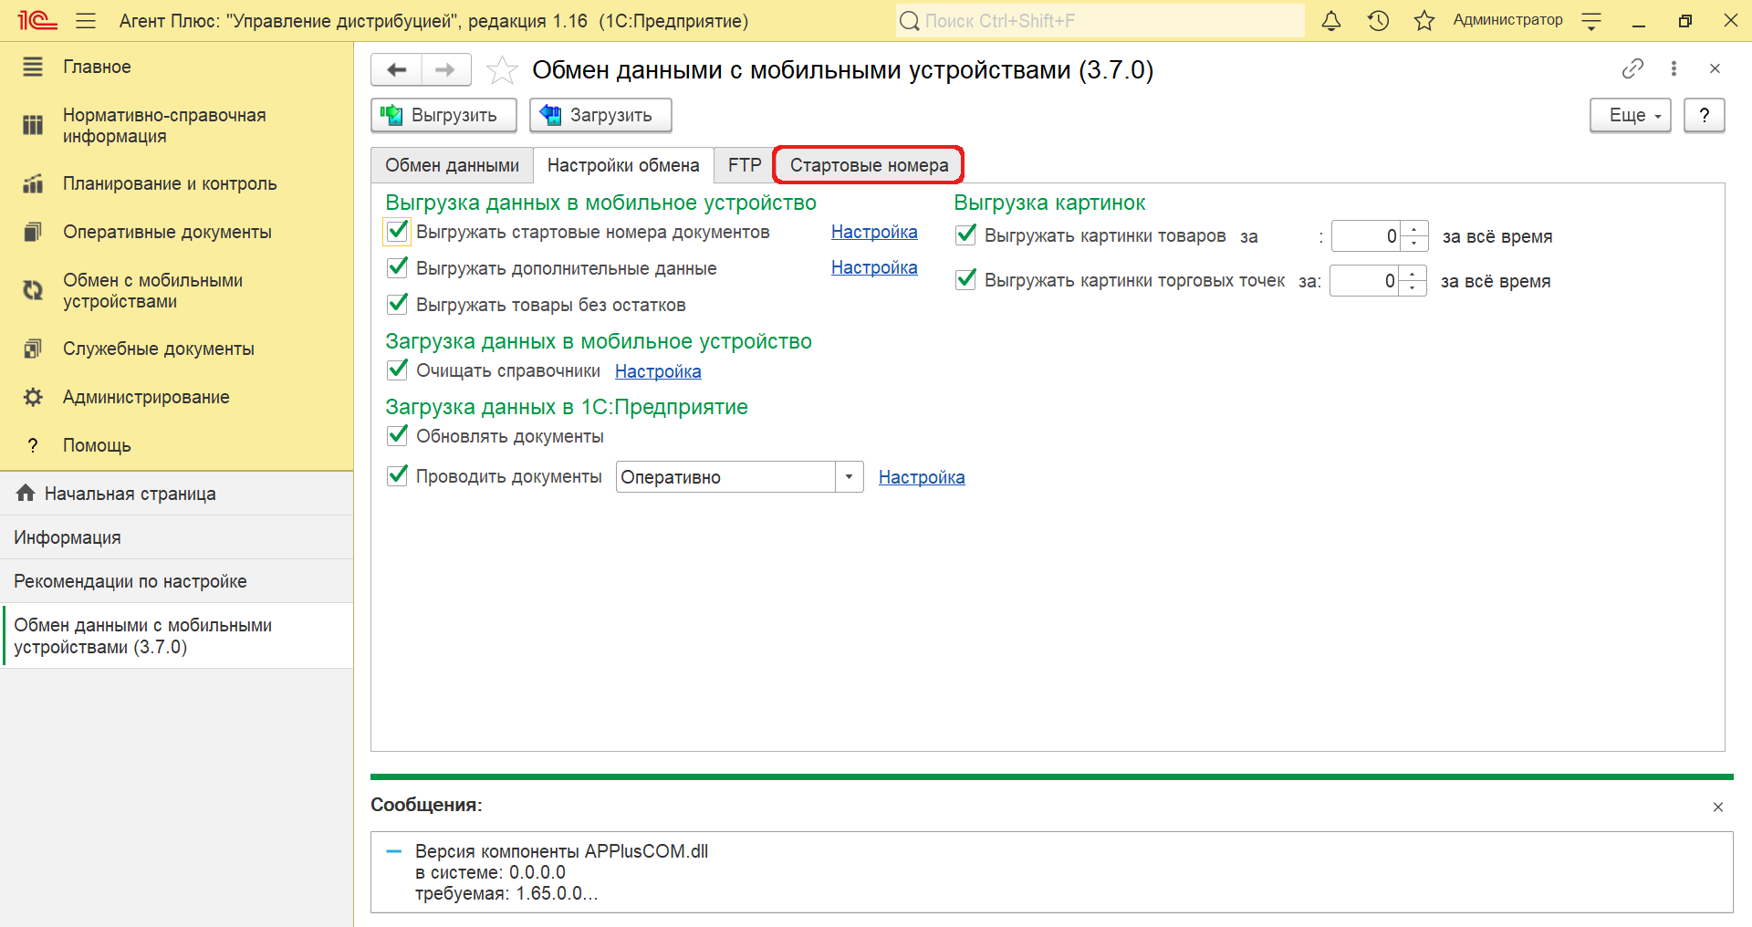Image resolution: width=1752 pixels, height=927 pixels.
Task: Toggle Выгружать стартовые номера документов checkbox
Action: [397, 232]
